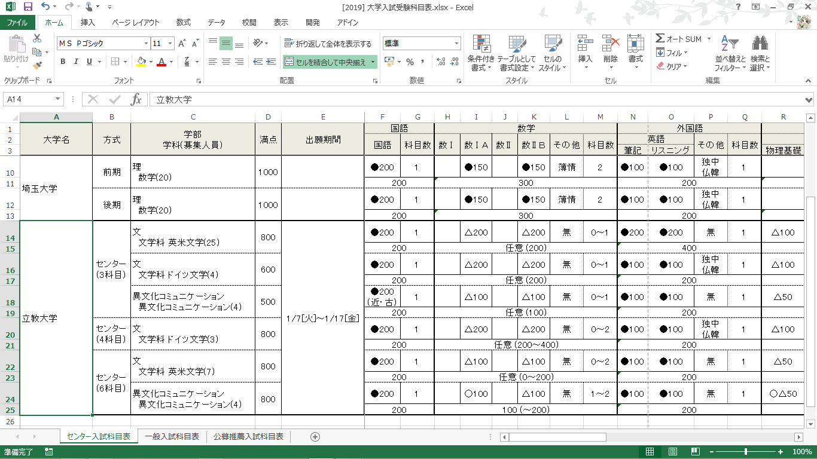The width and height of the screenshot is (817, 459).
Task: Toggle Wrap Text (折り返して全体を表示する)
Action: click(328, 44)
